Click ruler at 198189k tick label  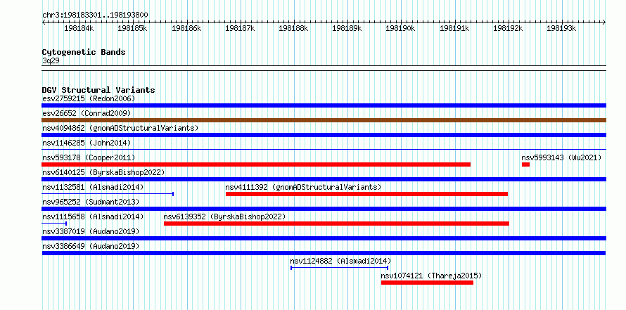[x=347, y=28]
